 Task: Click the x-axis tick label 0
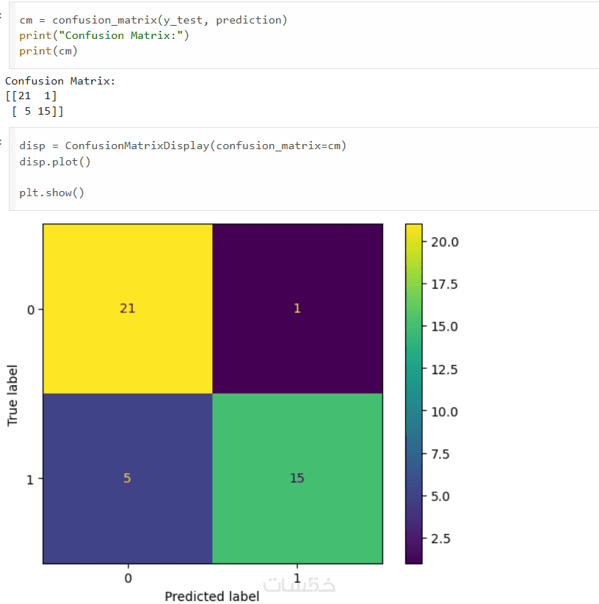click(128, 578)
